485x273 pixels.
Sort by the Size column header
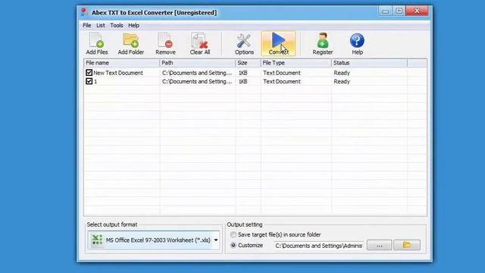click(248, 63)
